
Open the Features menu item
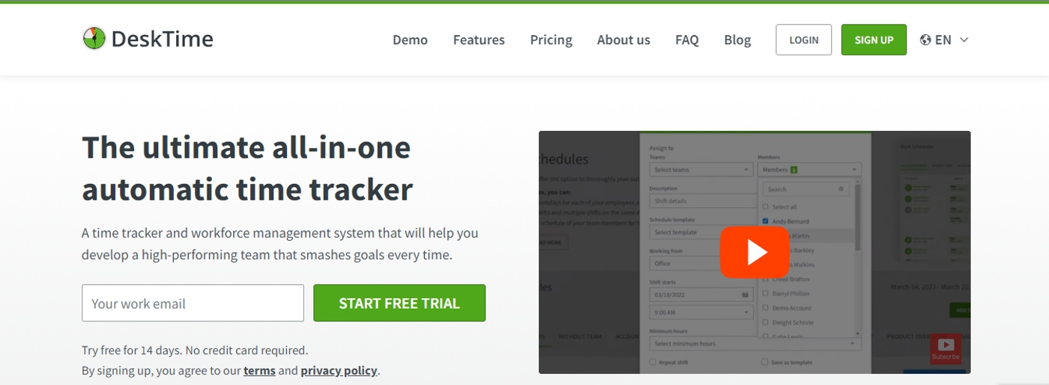[x=479, y=40]
